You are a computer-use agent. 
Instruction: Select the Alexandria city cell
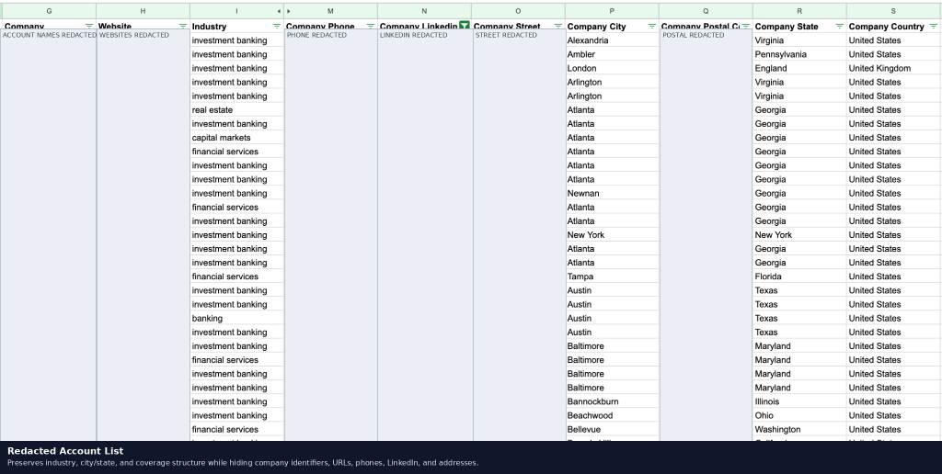point(612,40)
